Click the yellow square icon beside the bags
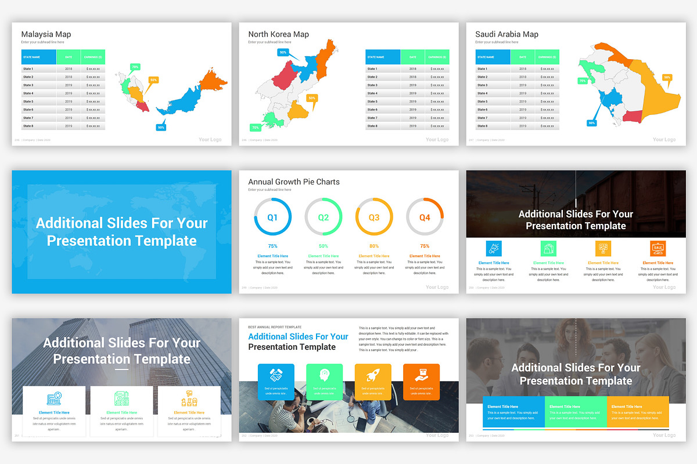697x464 pixels. point(603,248)
